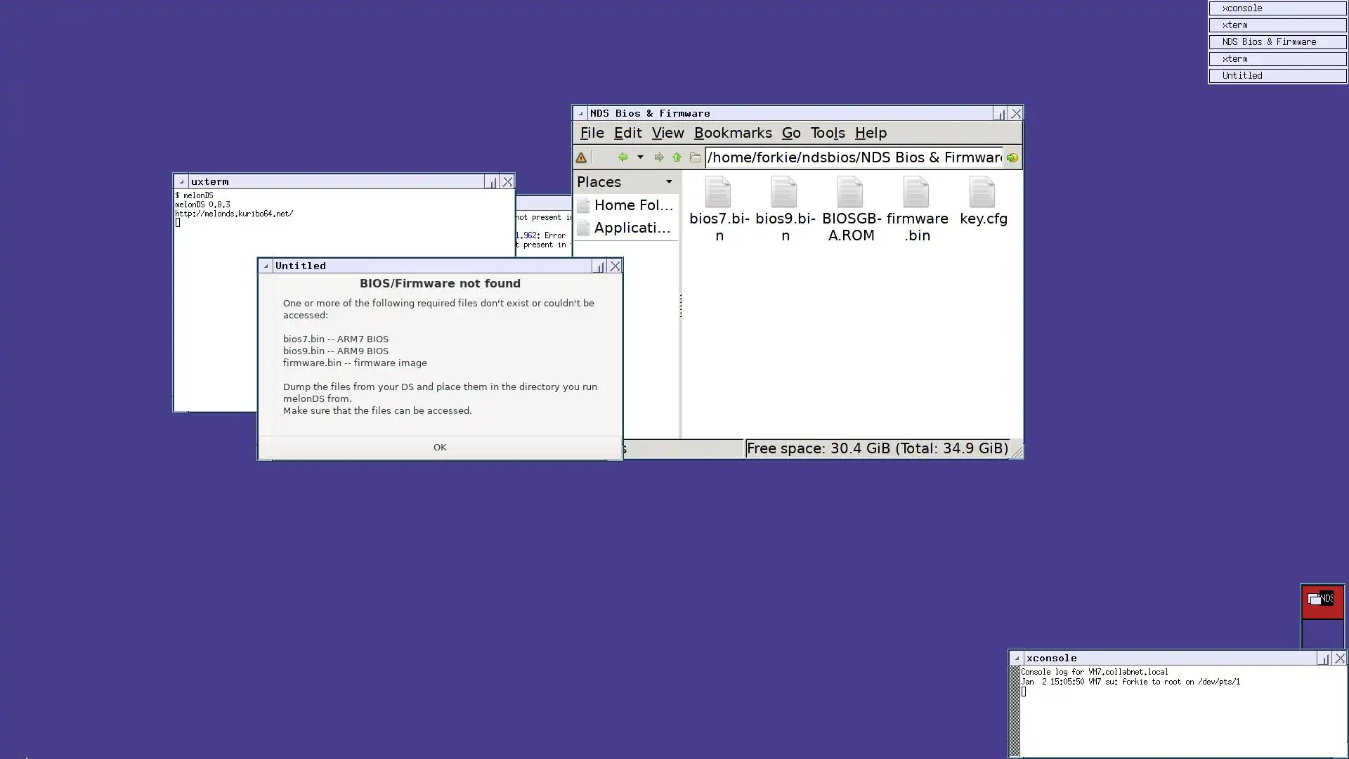Screen dimensions: 1349x759
Task: Open the back-history dropdown arrow
Action: pos(640,157)
